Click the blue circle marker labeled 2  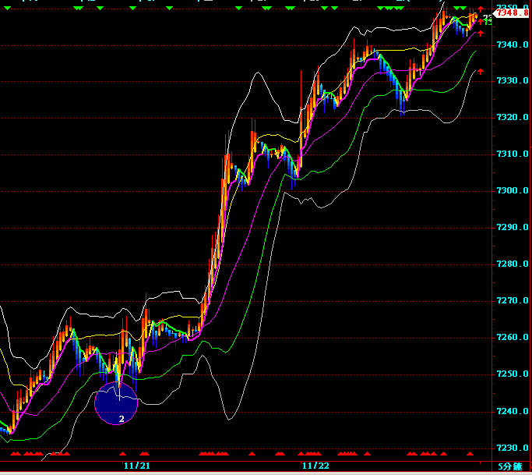(x=116, y=403)
